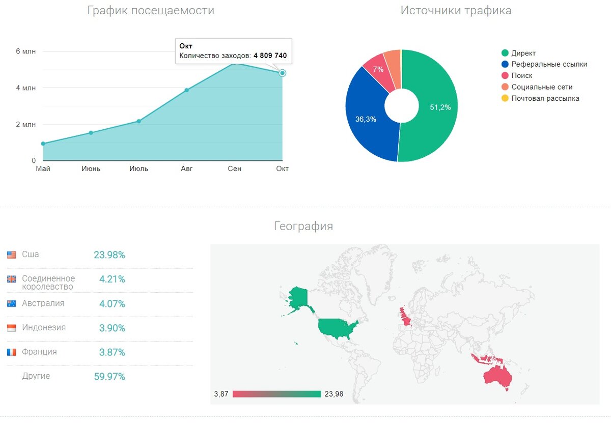The image size is (611, 423).
Task: Click the Май data point on the chart
Action: [x=43, y=144]
